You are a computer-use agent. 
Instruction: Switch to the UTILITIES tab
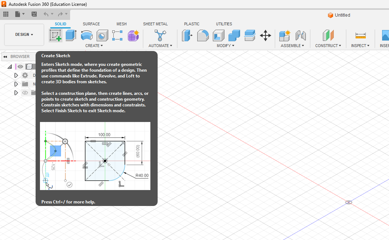tap(224, 24)
